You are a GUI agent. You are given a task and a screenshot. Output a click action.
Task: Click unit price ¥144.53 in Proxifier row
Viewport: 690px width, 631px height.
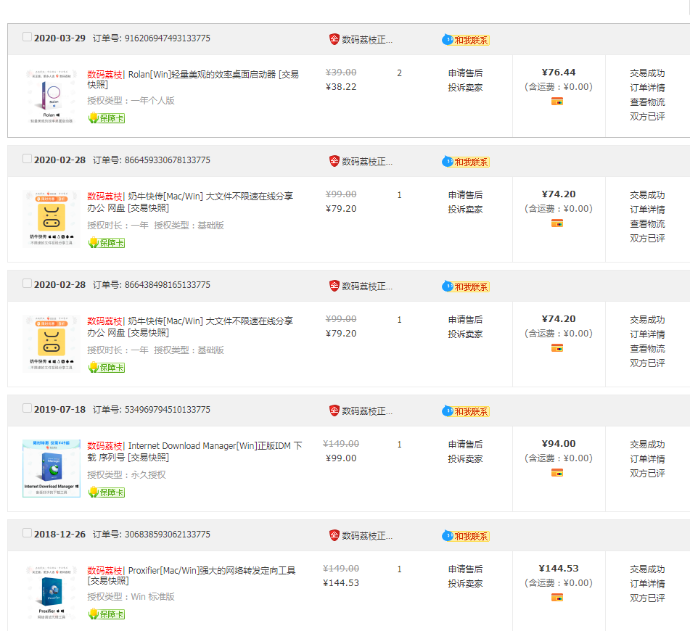(x=341, y=583)
